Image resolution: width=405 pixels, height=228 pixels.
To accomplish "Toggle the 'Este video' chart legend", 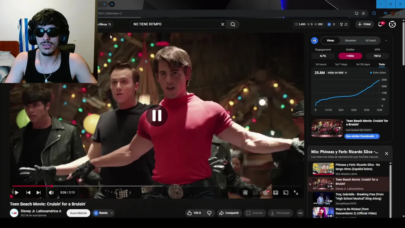I will pos(378,73).
